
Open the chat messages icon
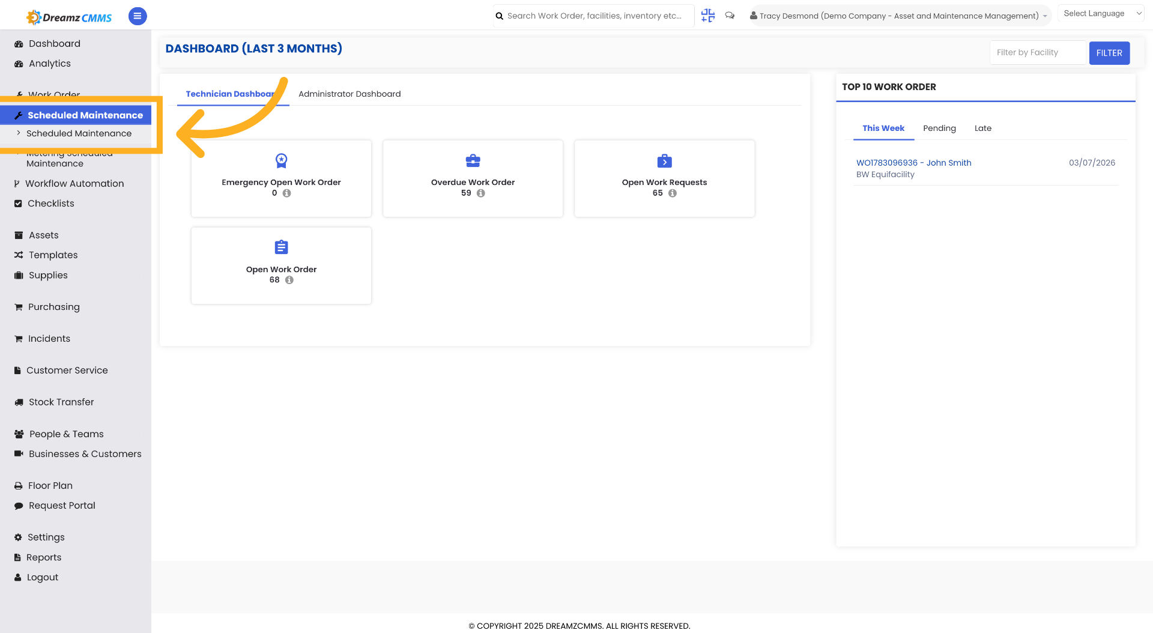coord(730,16)
